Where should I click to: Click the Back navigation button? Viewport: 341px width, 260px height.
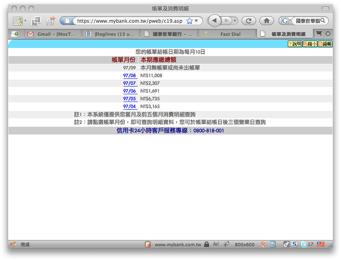pyautogui.click(x=215, y=21)
